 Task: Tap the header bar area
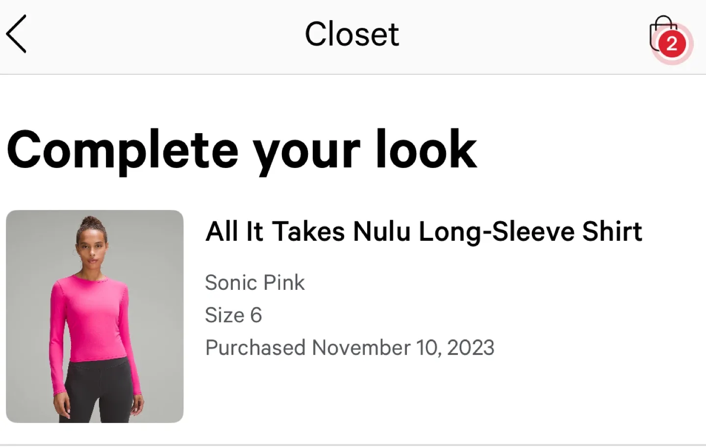(x=353, y=34)
